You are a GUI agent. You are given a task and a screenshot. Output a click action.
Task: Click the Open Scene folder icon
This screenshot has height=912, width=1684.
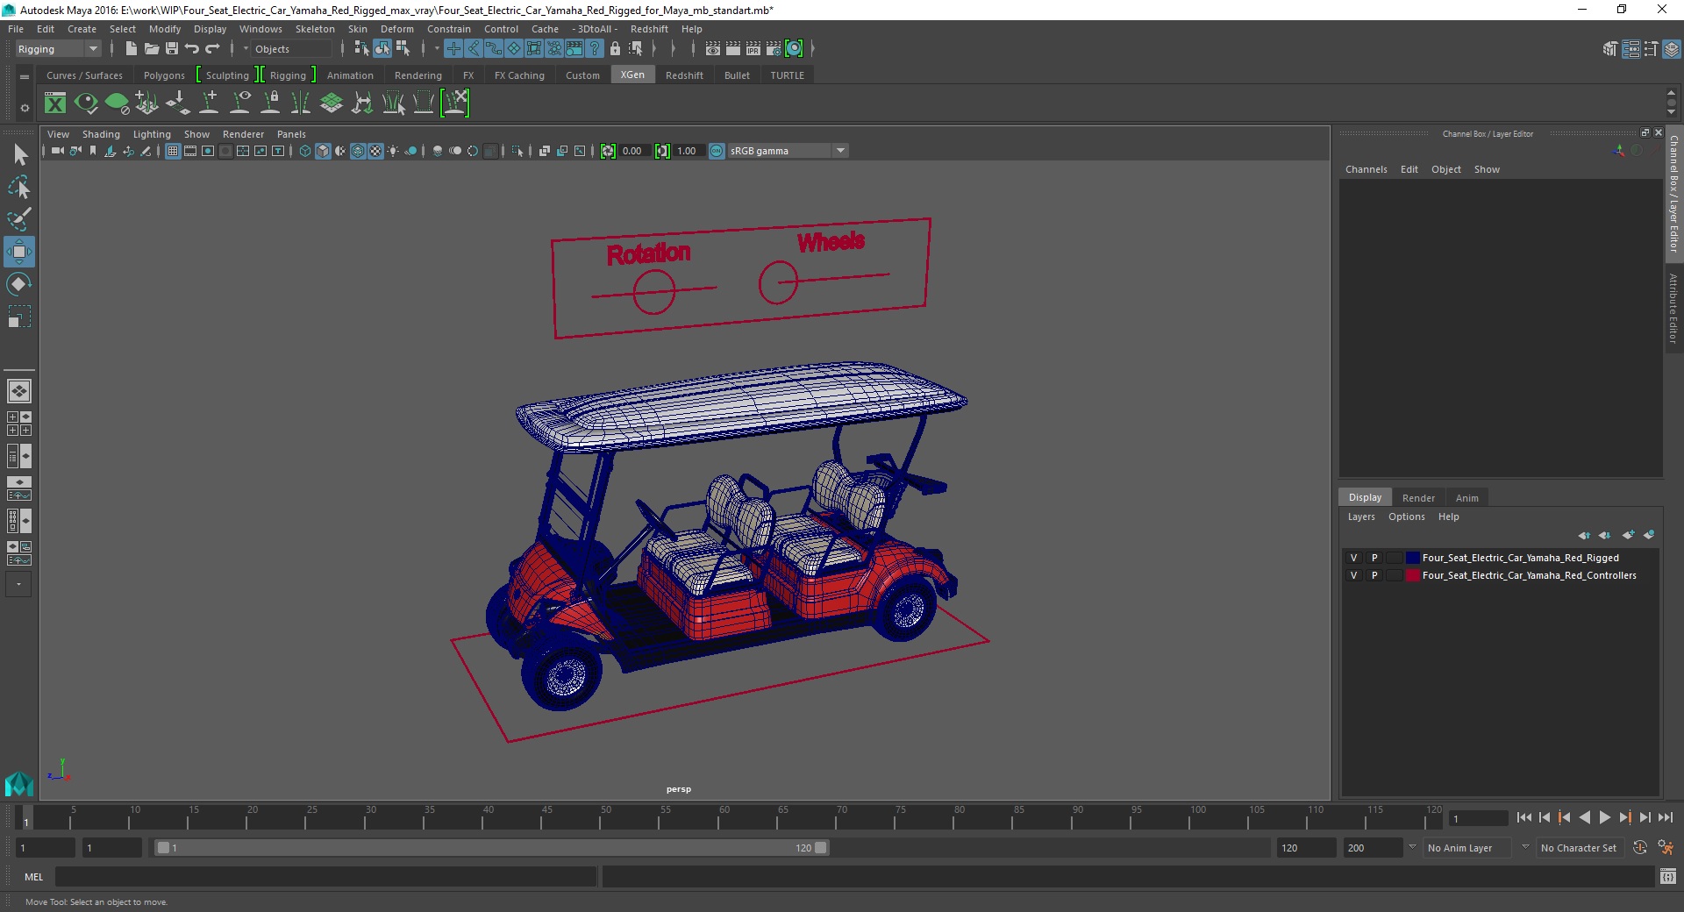coord(151,49)
